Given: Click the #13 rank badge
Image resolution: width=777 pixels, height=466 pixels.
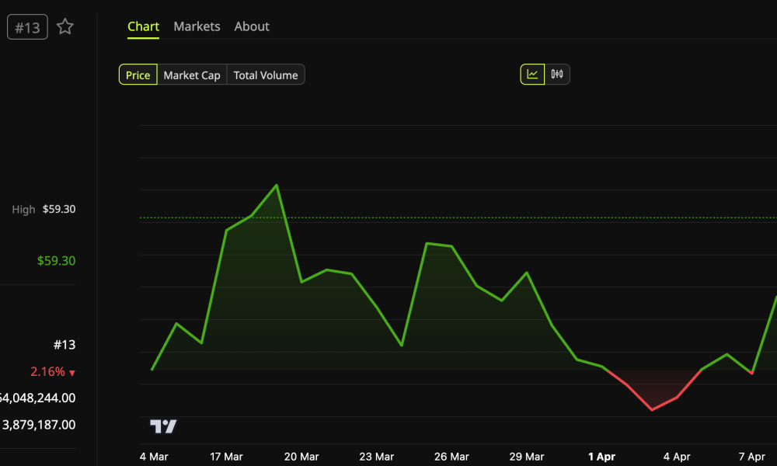Looking at the screenshot, I should (26, 26).
